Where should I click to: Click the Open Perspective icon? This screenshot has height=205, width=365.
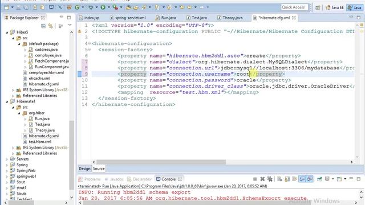click(x=318, y=7)
